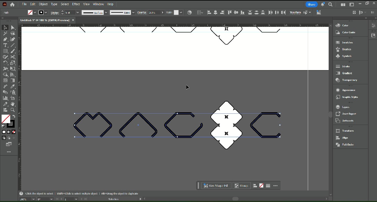377x202 pixels.
Task: Set paint mode to Color
Action: coord(4,132)
